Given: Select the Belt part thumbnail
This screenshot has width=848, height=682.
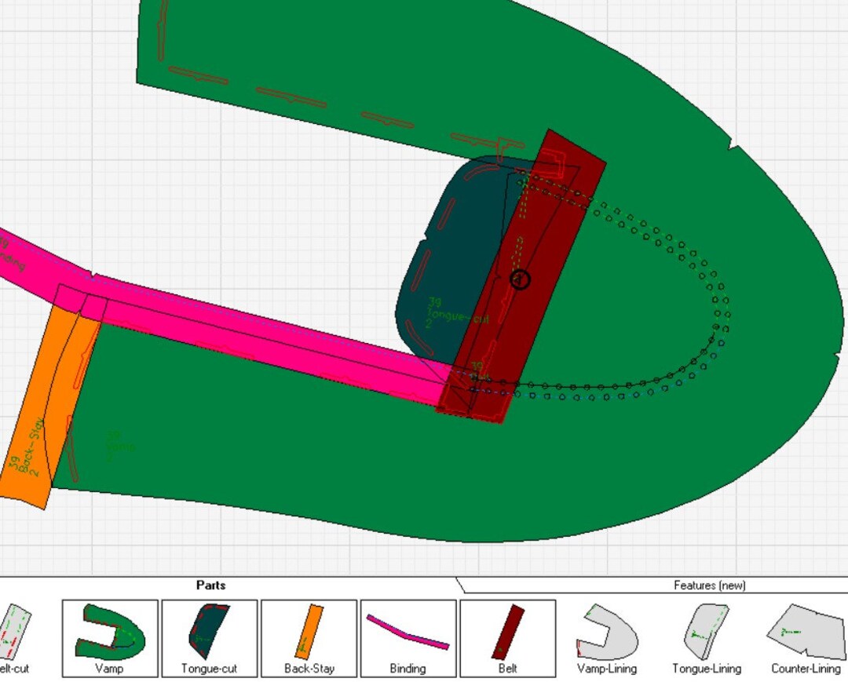Looking at the screenshot, I should point(509,636).
